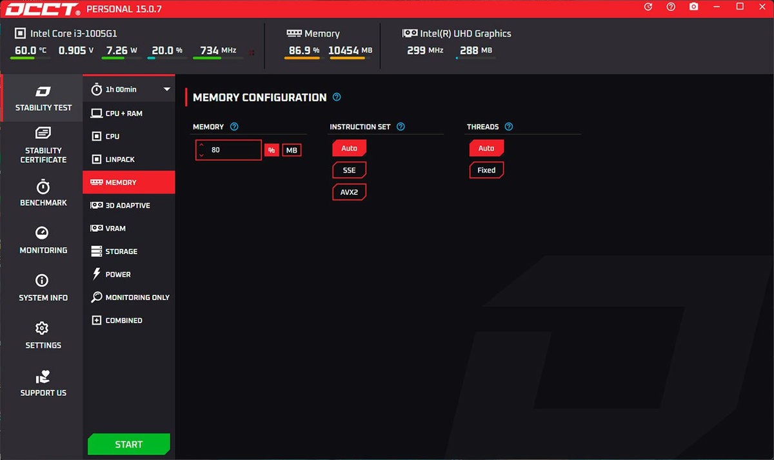Click the 288 MB GPU memory reading
The image size is (774, 460).
click(477, 50)
